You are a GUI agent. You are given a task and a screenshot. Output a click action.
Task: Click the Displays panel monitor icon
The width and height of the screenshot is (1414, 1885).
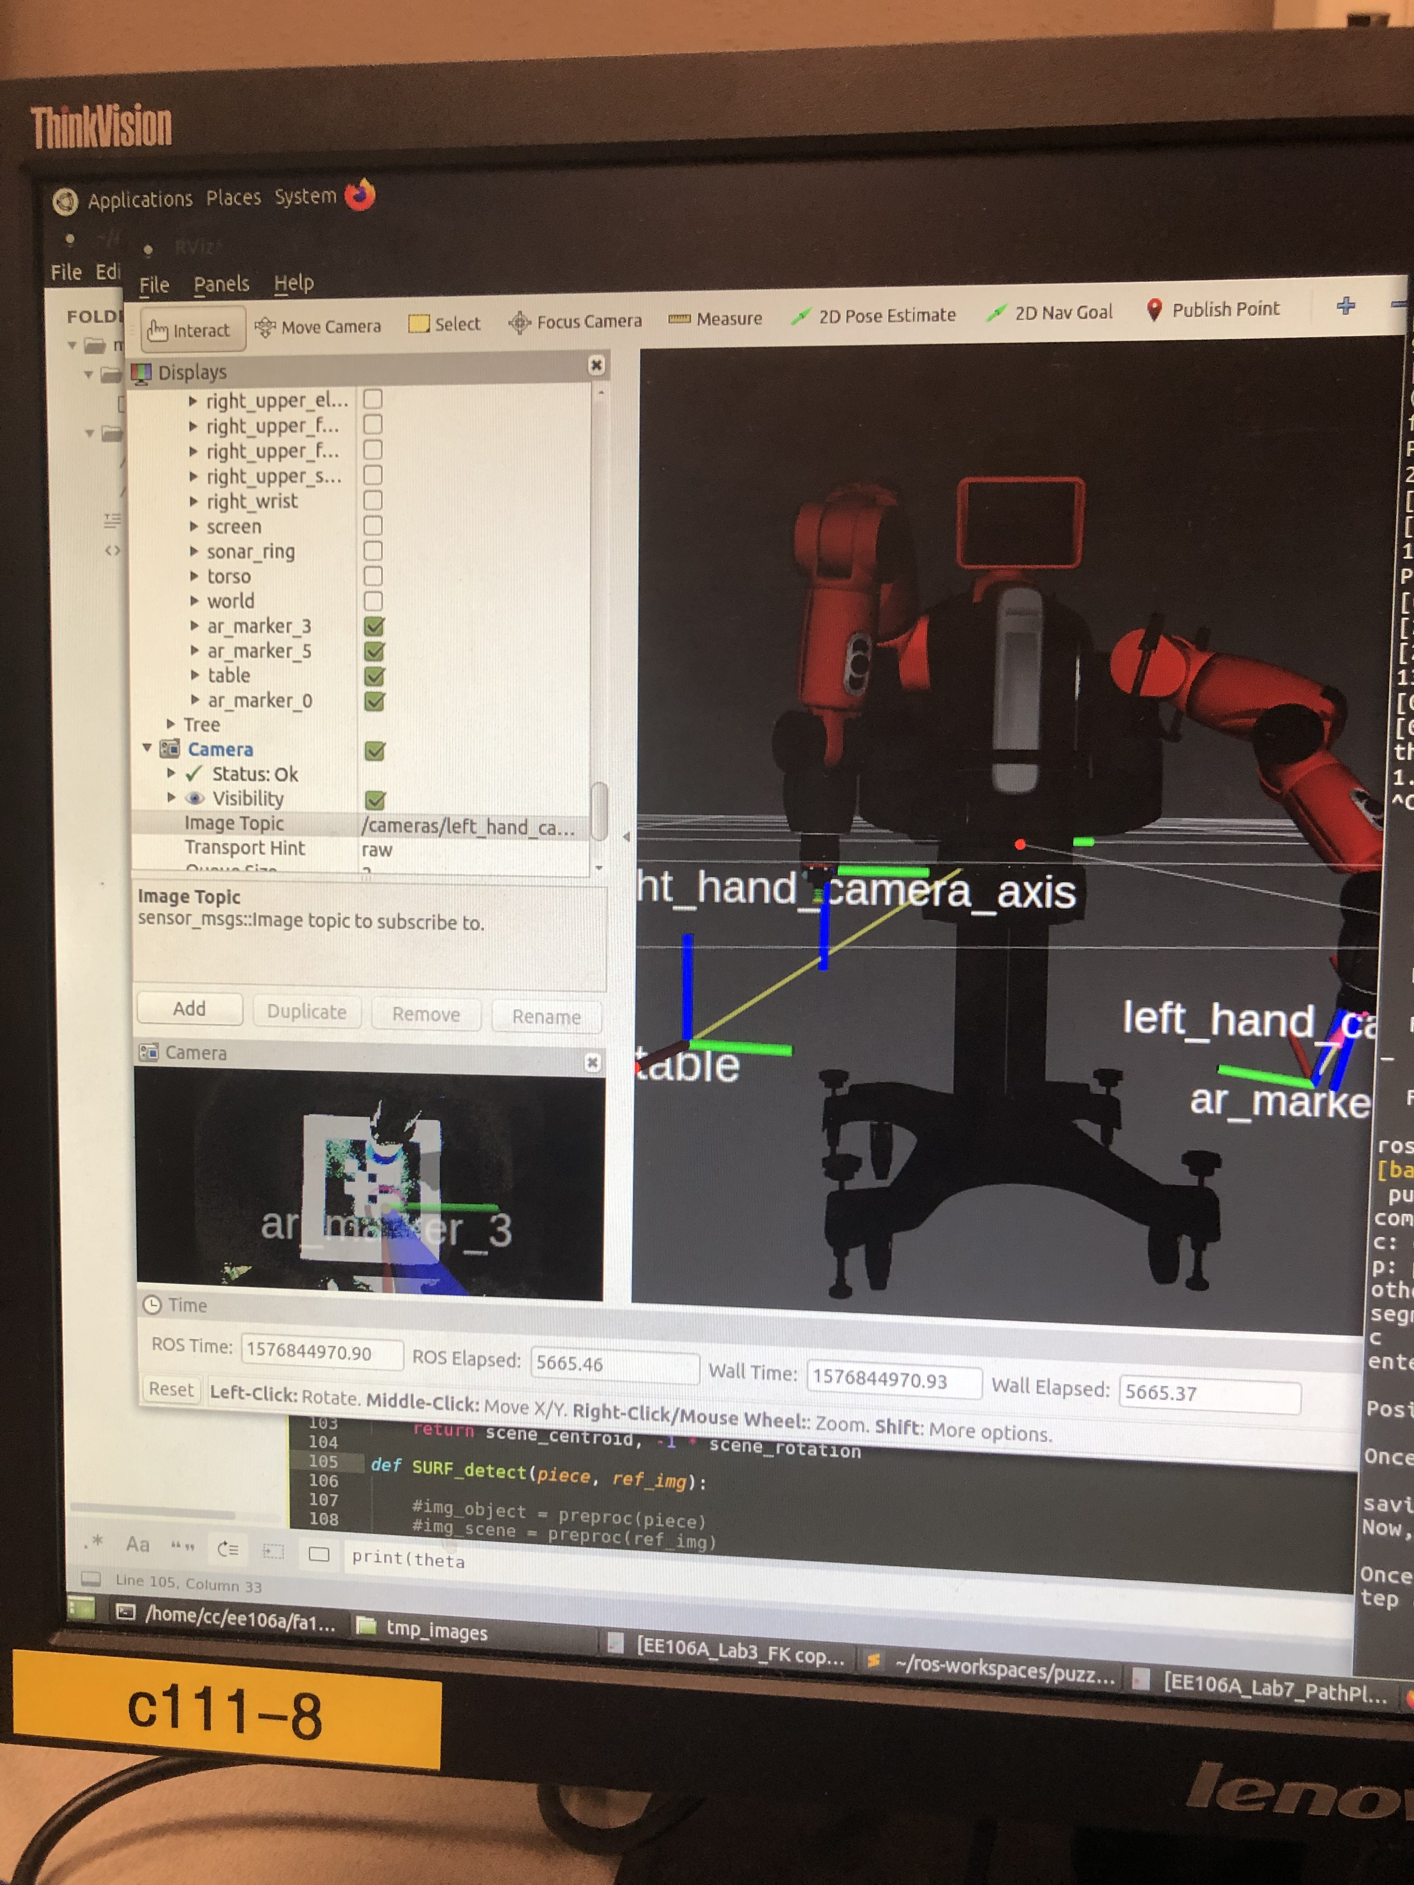tap(142, 373)
